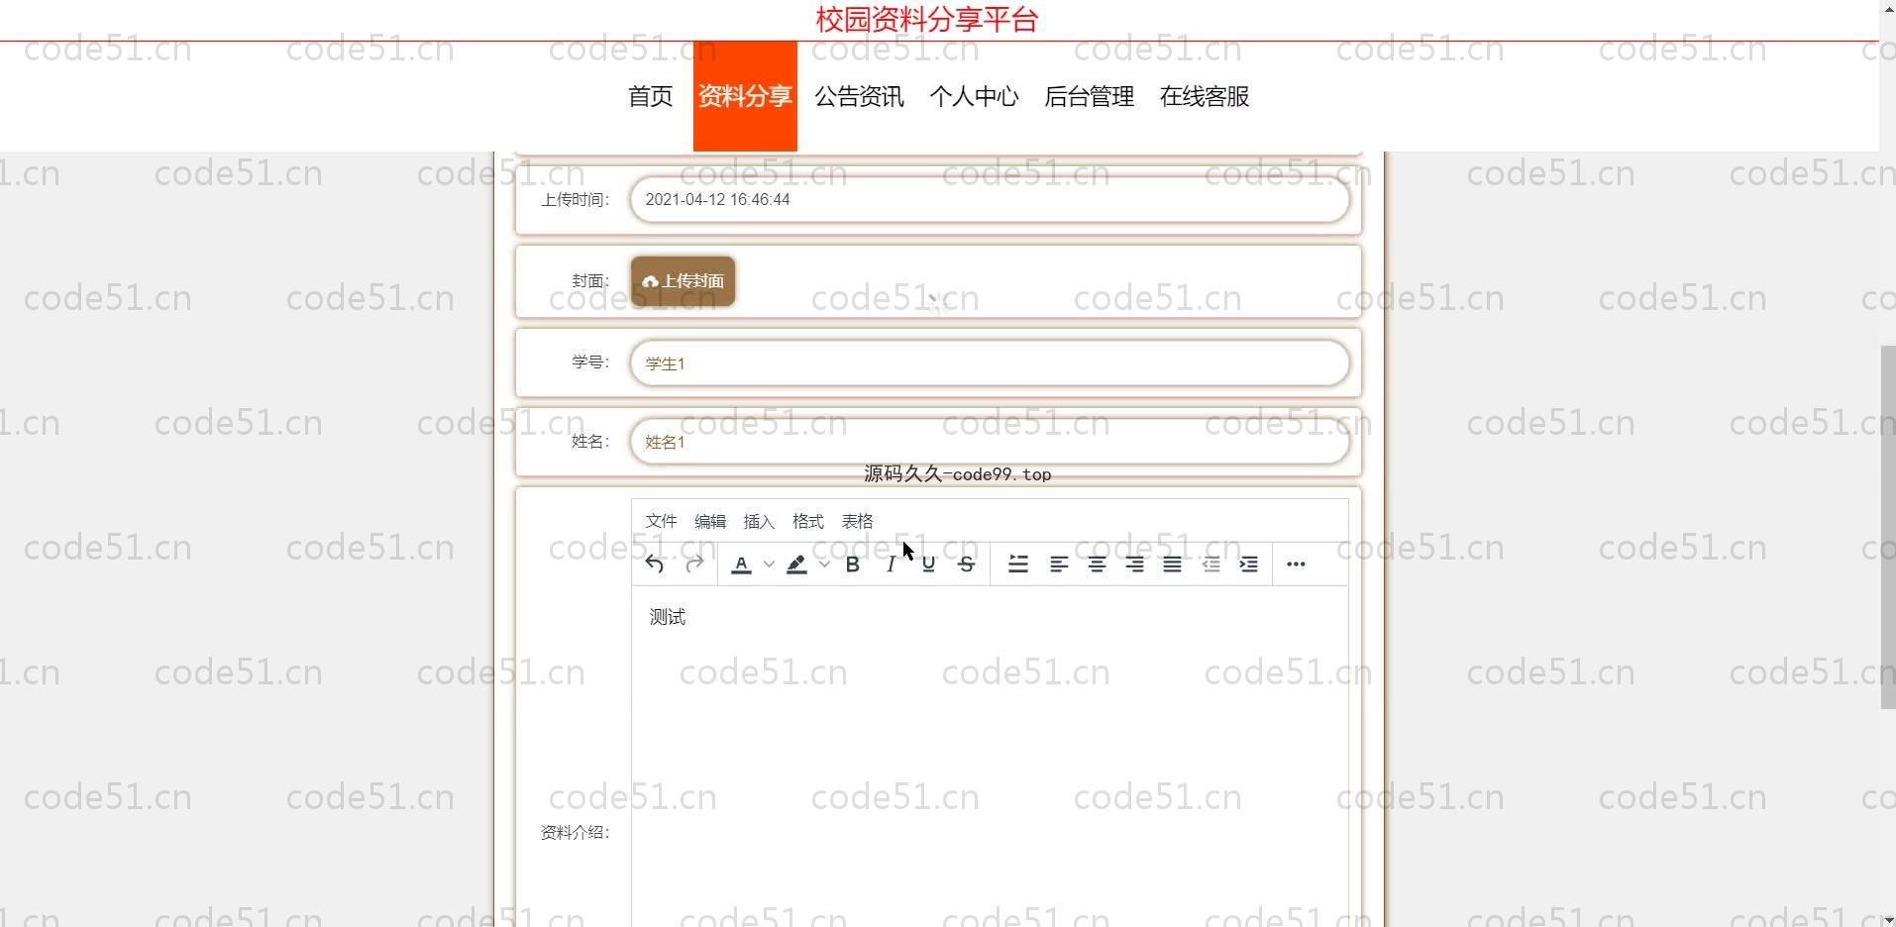Apply background highlight color icon
Image resolution: width=1896 pixels, height=927 pixels.
click(x=796, y=565)
